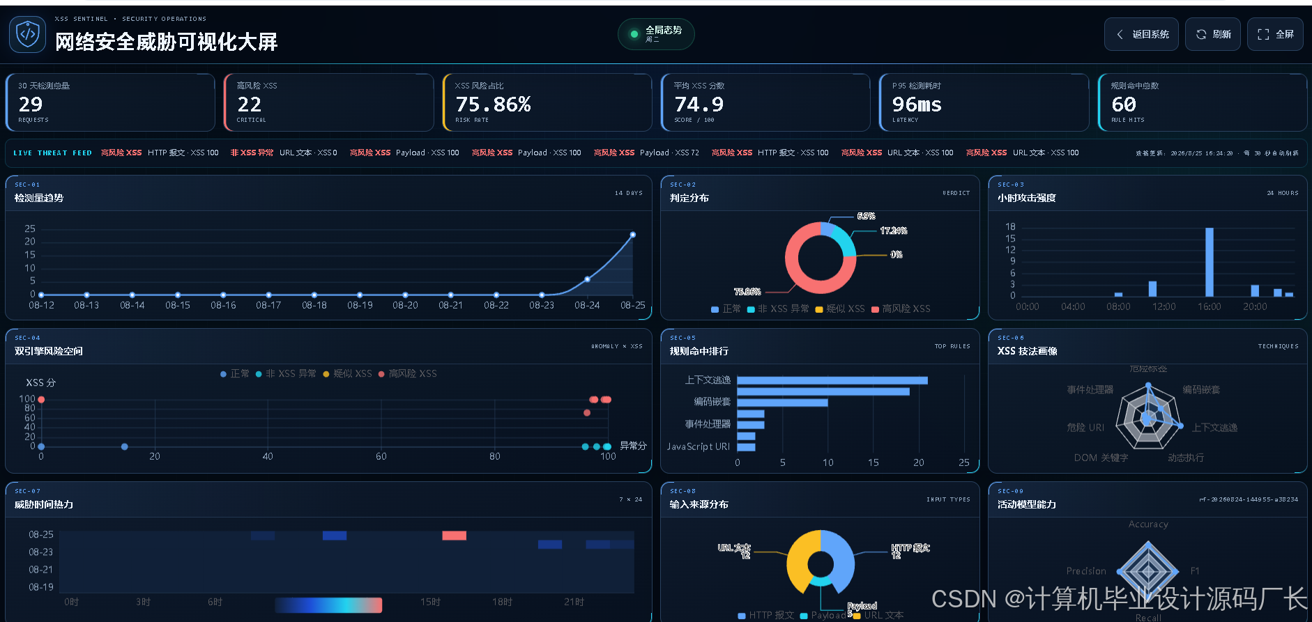Enter fullscreen with the 全屏 button
The height and width of the screenshot is (622, 1312).
coord(1275,34)
